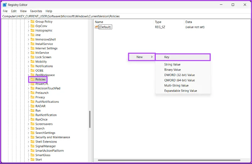This screenshot has height=164, width=252.
Task: Click the Screensavers folder icon
Action: pos(32,124)
